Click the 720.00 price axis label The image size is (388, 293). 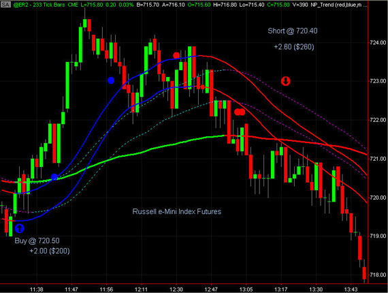pos(378,198)
